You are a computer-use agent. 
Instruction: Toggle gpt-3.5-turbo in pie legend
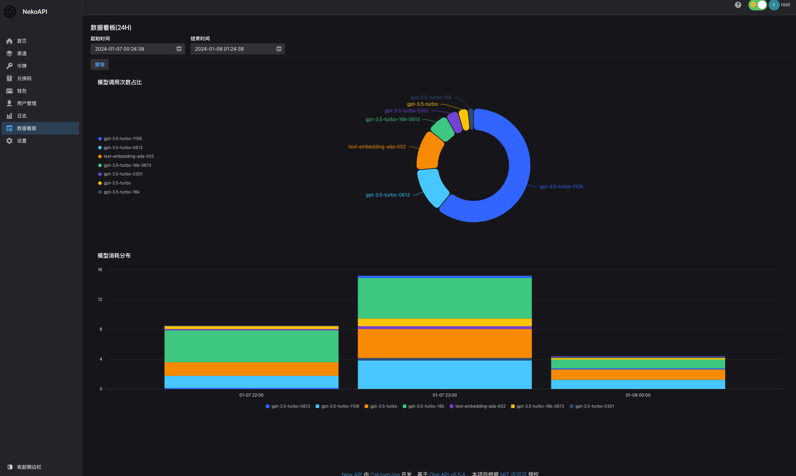pos(115,183)
